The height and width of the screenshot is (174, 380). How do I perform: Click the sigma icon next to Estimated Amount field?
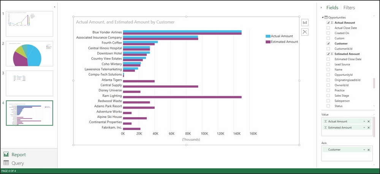click(x=332, y=54)
